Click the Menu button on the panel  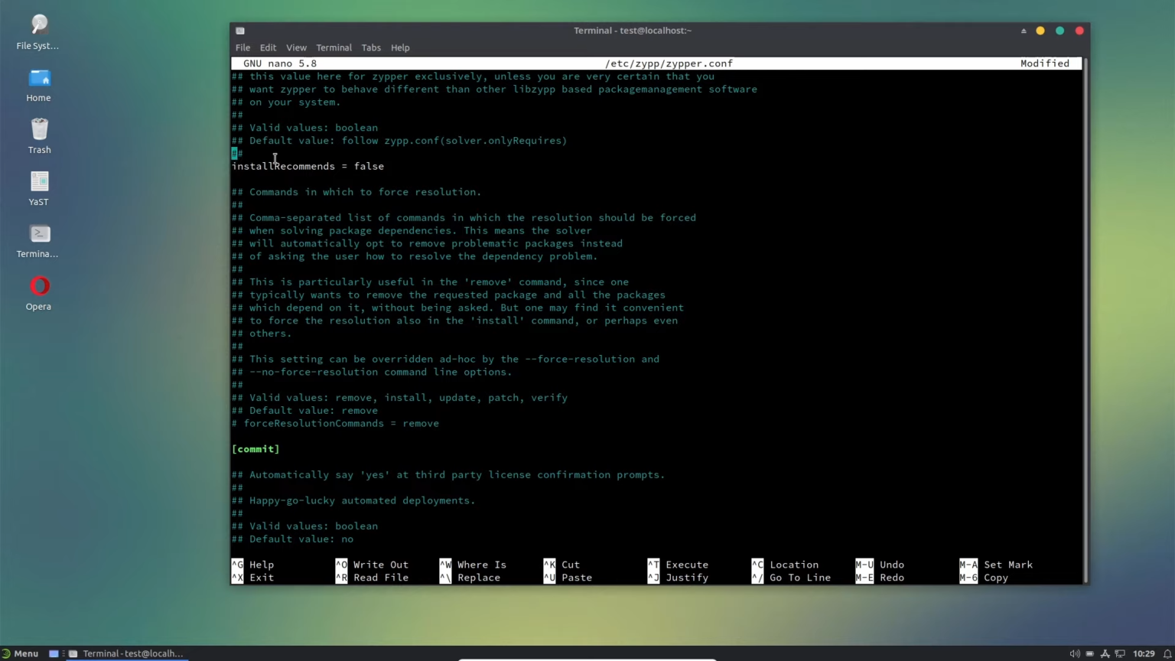(x=21, y=654)
